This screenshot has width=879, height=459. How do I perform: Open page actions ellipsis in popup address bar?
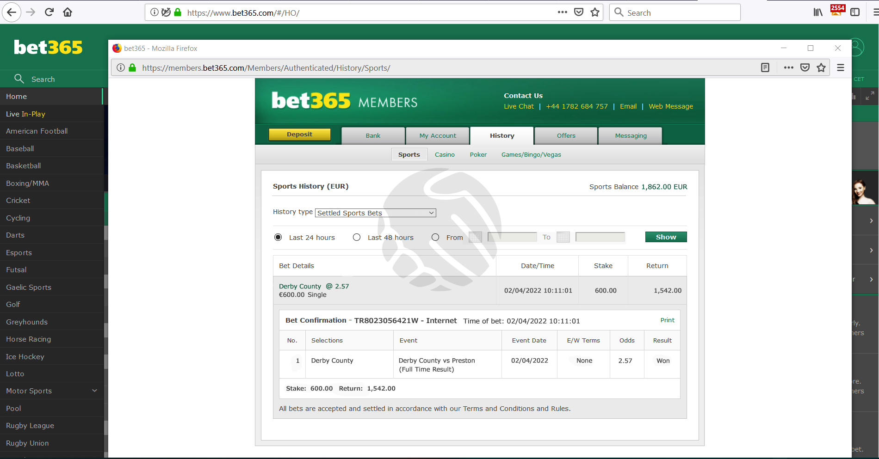(789, 68)
